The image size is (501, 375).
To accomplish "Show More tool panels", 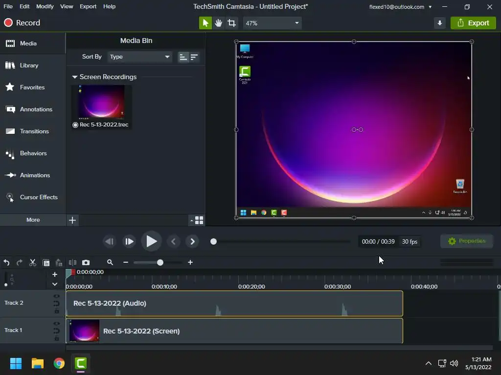I will 33,220.
